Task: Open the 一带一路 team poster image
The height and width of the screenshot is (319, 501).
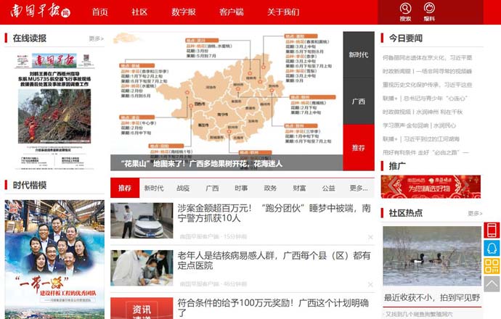Action: click(54, 260)
